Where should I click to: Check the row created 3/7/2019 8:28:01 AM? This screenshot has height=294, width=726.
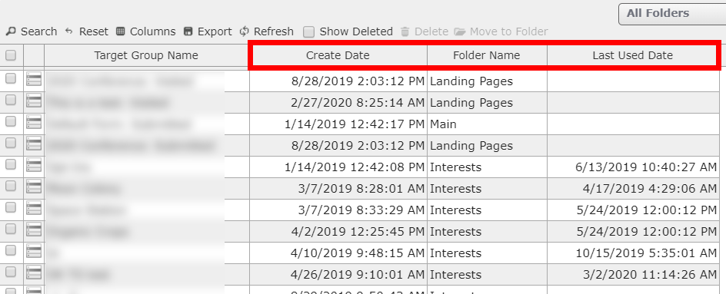(11, 186)
